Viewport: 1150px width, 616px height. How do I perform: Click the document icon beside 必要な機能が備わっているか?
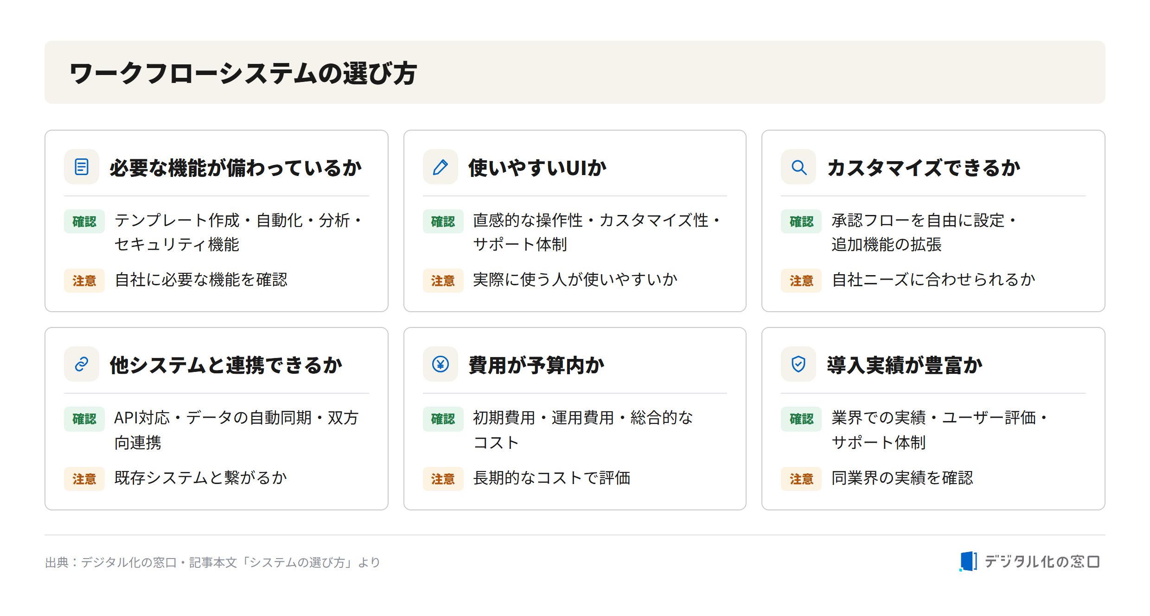click(x=82, y=167)
